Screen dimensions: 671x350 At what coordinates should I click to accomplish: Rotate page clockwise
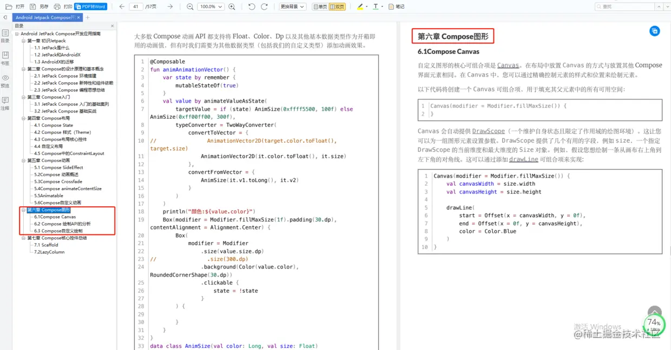coord(264,6)
